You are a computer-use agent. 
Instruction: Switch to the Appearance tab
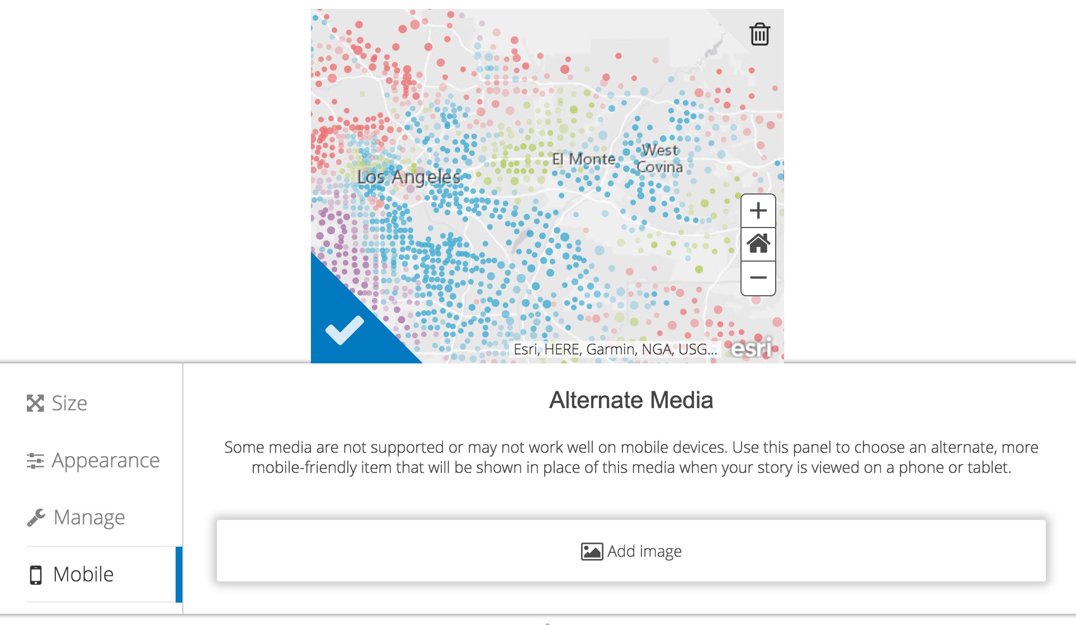(105, 460)
